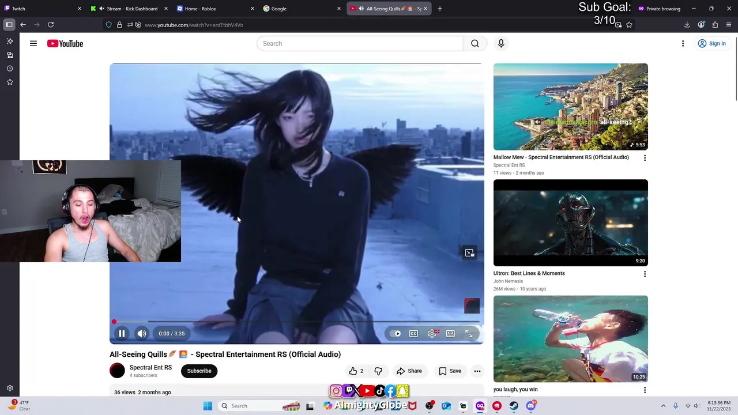Image resolution: width=738 pixels, height=415 pixels.
Task: Open the YouTube hamburger guide menu
Action: pos(33,43)
